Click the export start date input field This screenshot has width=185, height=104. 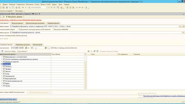click(18, 48)
